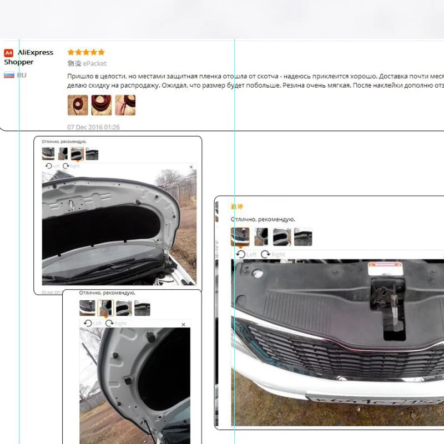This screenshot has width=444, height=444.
Task: Click the hood corner close-up photo
Action: [135, 386]
